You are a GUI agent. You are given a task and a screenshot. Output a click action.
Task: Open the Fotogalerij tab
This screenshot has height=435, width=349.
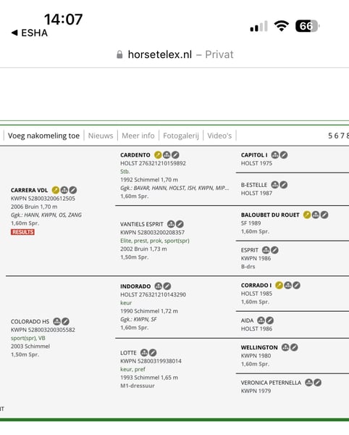pyautogui.click(x=181, y=136)
